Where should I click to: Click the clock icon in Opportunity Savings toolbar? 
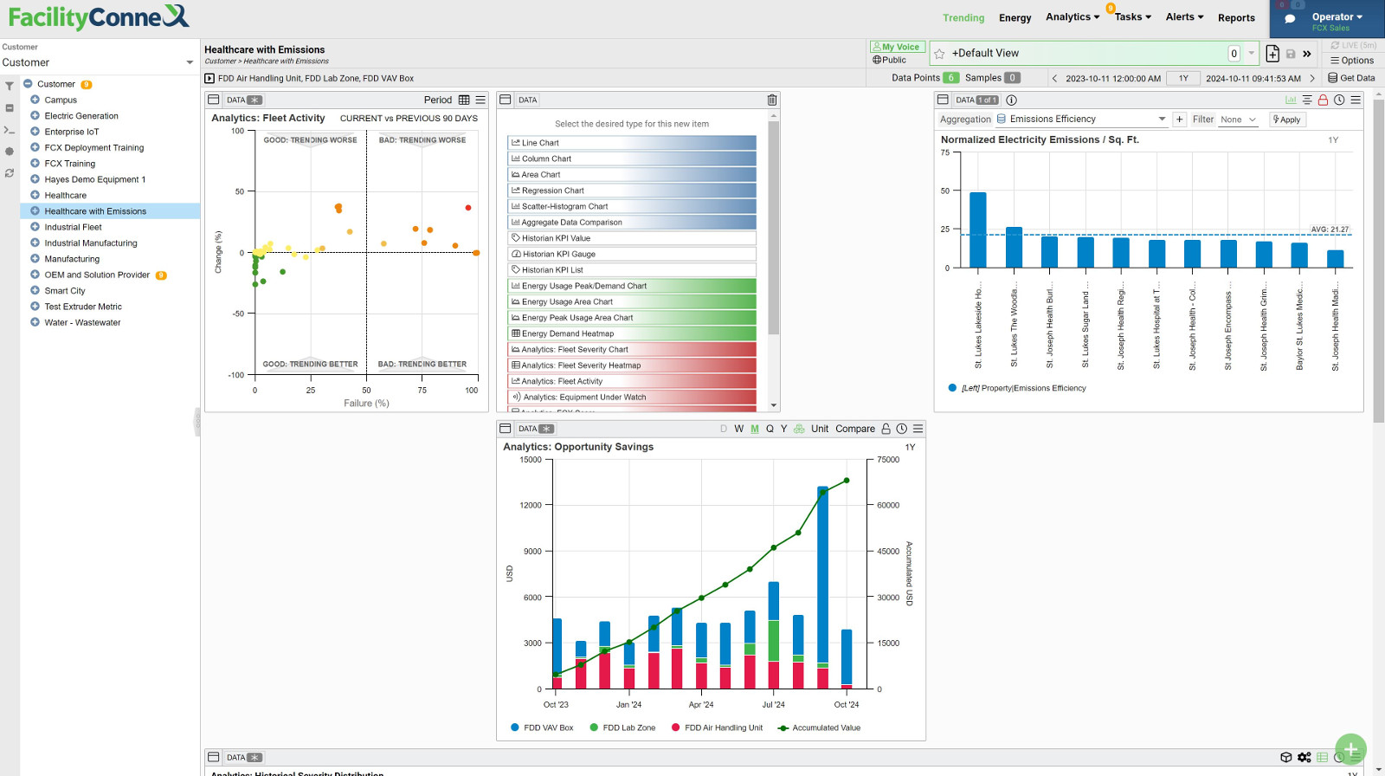[902, 429]
